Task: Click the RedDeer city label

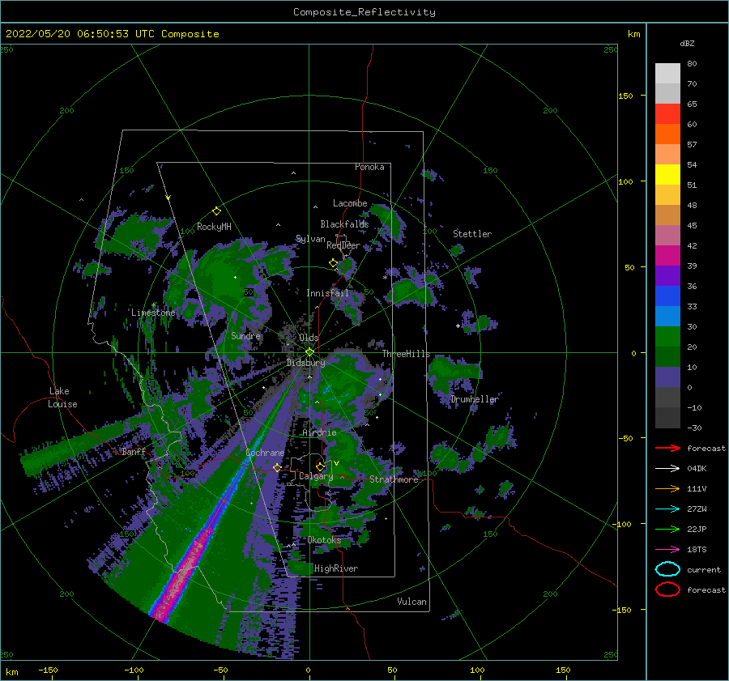Action: click(343, 245)
